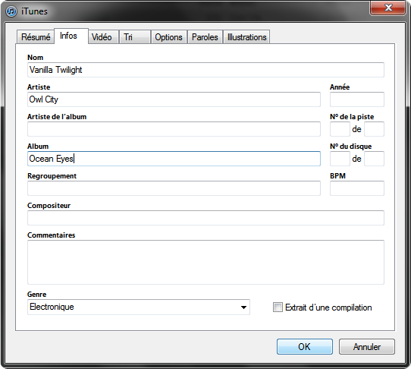This screenshot has height=369, width=411.
Task: Open the Illustrations tab
Action: click(x=246, y=37)
